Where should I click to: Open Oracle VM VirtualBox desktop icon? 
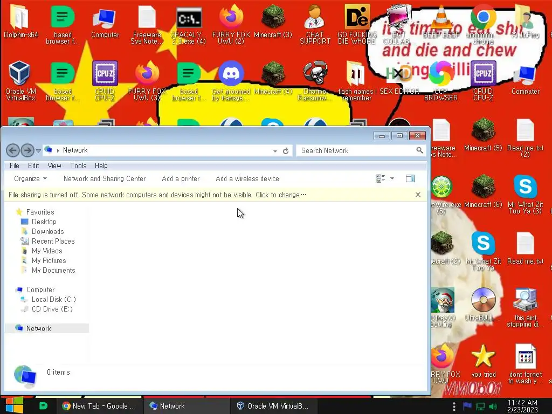[x=20, y=80]
